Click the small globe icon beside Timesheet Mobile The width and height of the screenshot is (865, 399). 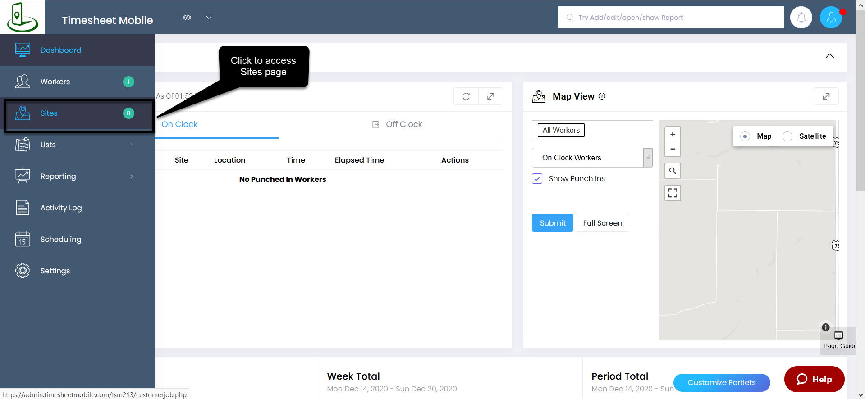point(187,18)
